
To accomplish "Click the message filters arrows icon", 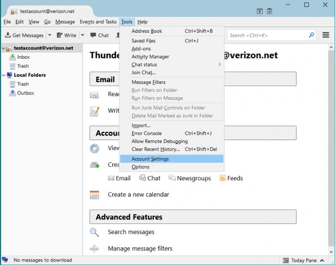I will coord(94,249).
